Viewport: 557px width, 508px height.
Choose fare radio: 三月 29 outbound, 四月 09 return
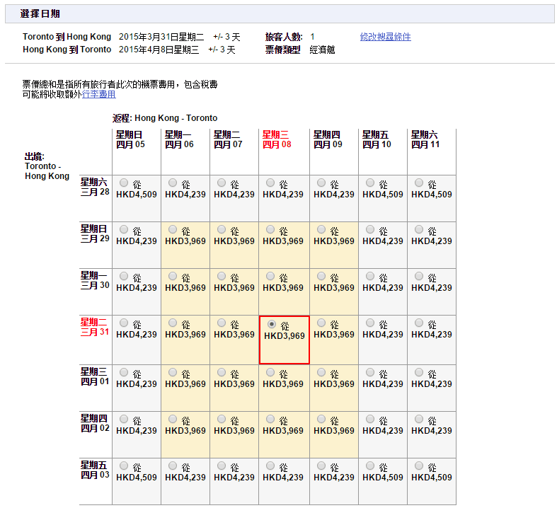tap(321, 230)
